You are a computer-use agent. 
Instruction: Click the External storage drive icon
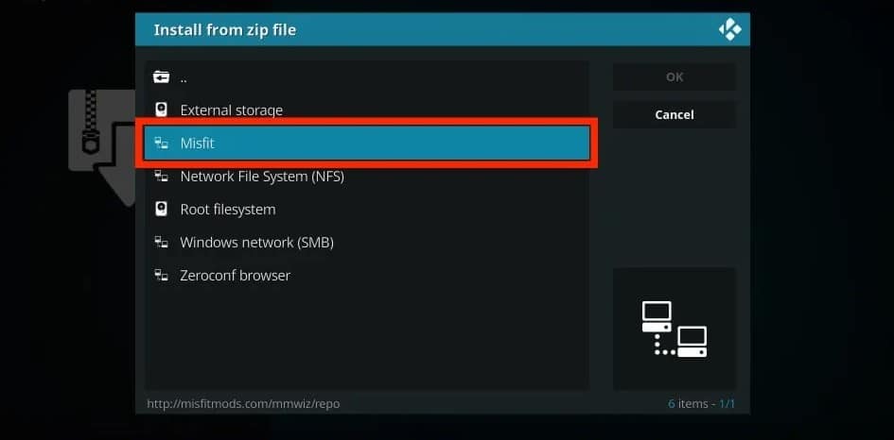click(162, 110)
